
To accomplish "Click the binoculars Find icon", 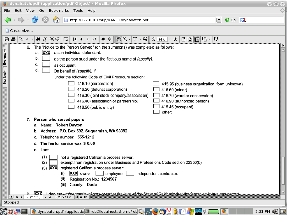I will pyautogui.click(x=38, y=39).
